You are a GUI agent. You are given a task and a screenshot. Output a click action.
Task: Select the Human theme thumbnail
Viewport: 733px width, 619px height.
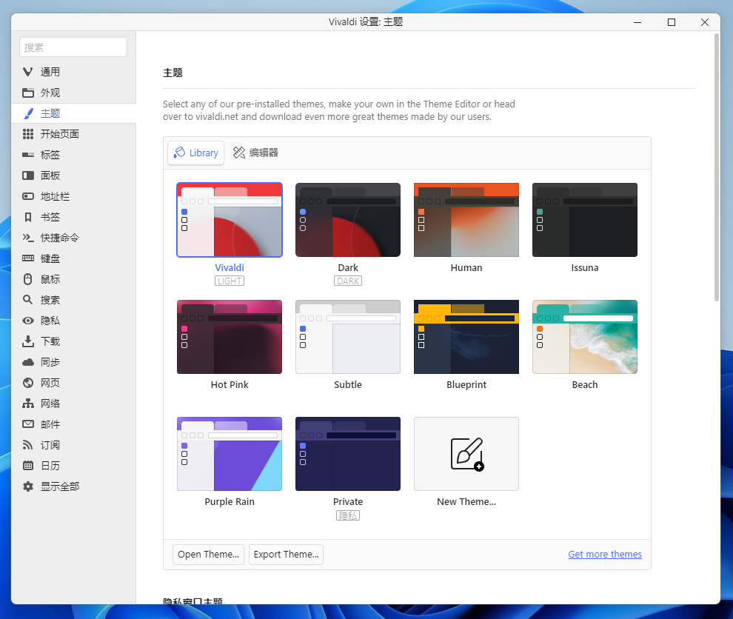click(466, 220)
